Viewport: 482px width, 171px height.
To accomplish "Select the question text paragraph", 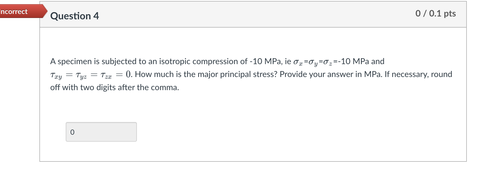I will tap(232, 74).
